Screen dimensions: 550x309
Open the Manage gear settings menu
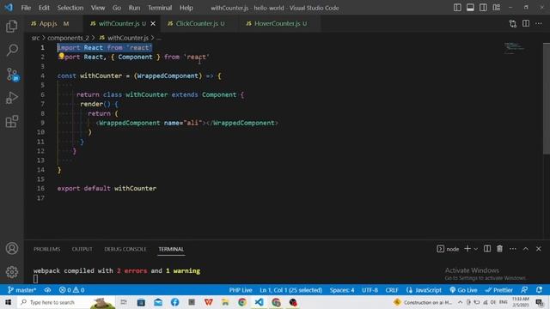click(11, 271)
